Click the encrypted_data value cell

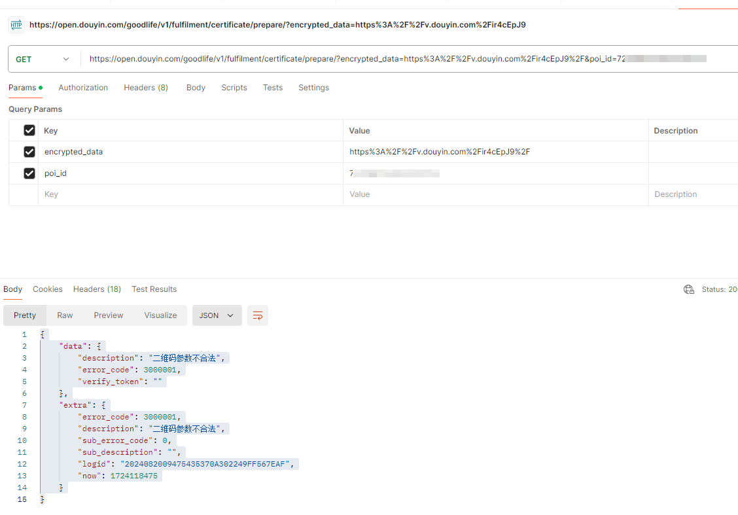click(x=495, y=152)
